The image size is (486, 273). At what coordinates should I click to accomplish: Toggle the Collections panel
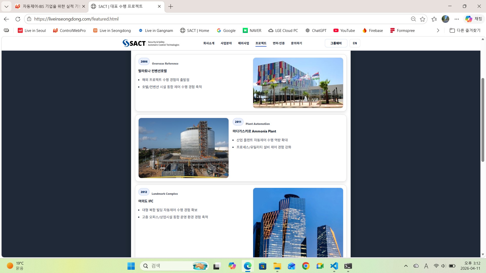click(434, 19)
